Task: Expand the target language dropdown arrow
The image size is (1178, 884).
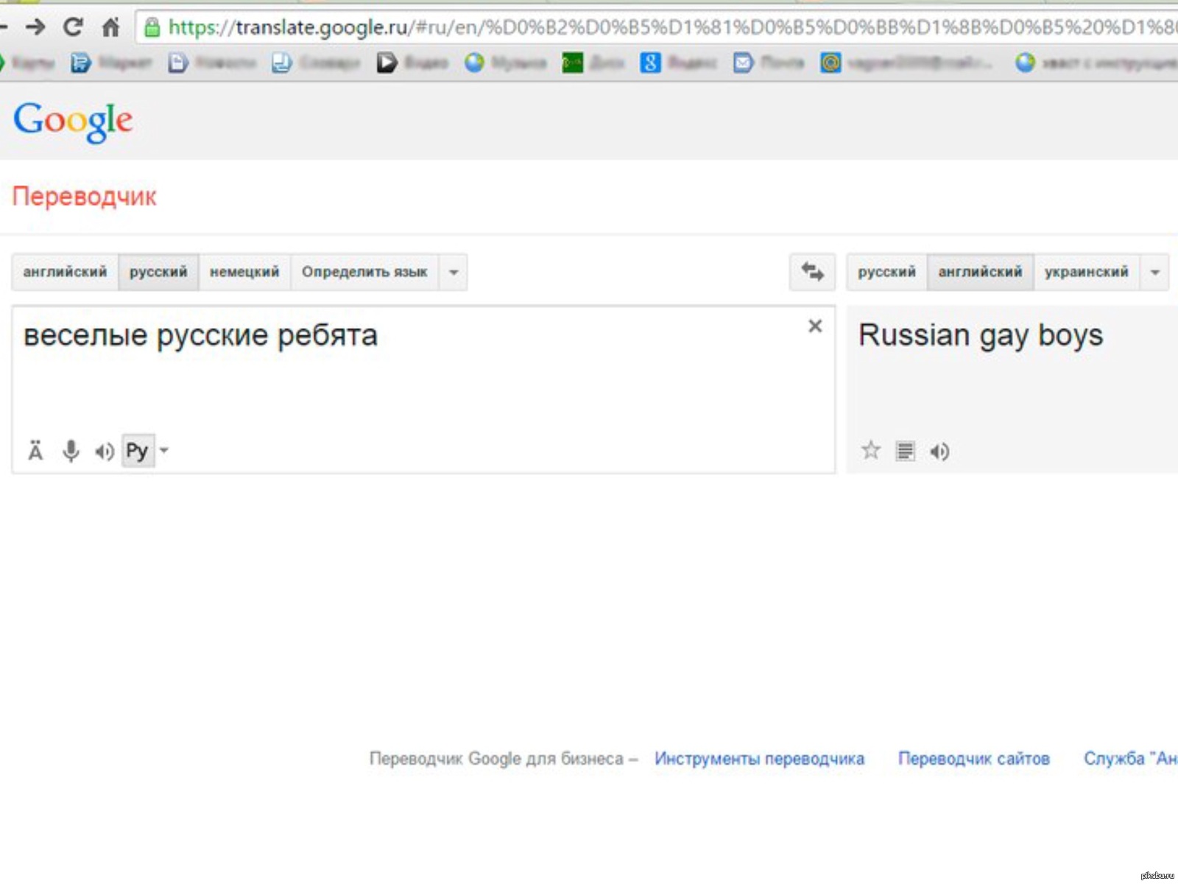Action: point(1154,273)
